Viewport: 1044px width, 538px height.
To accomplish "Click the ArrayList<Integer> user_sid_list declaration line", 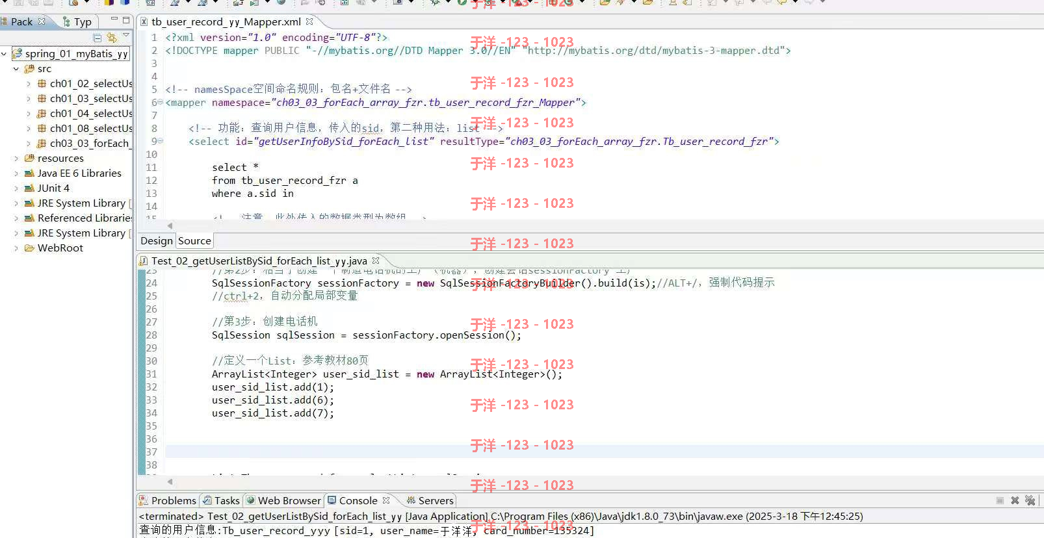I will coord(387,374).
